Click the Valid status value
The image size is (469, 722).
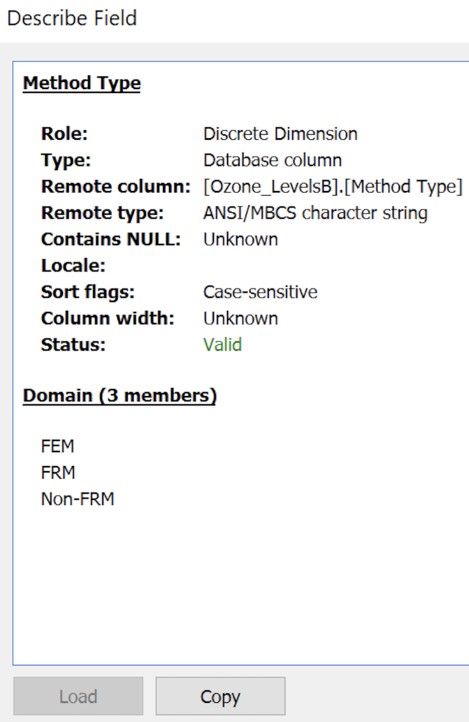coord(222,345)
